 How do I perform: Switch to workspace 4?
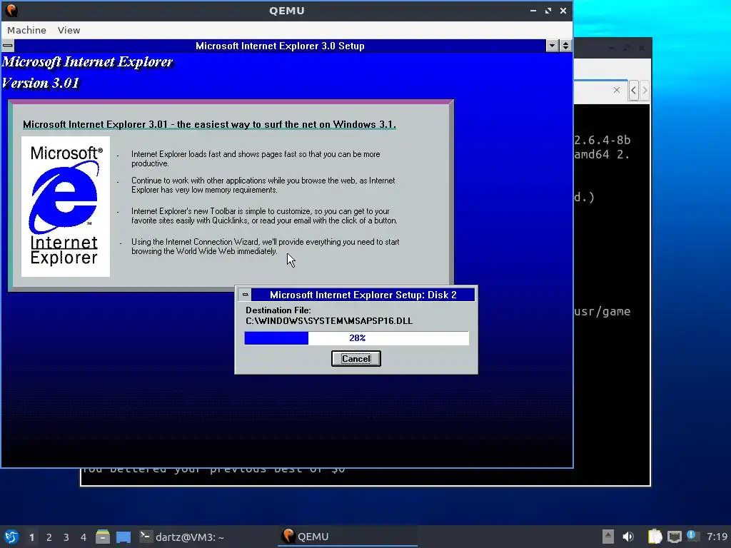pyautogui.click(x=84, y=537)
